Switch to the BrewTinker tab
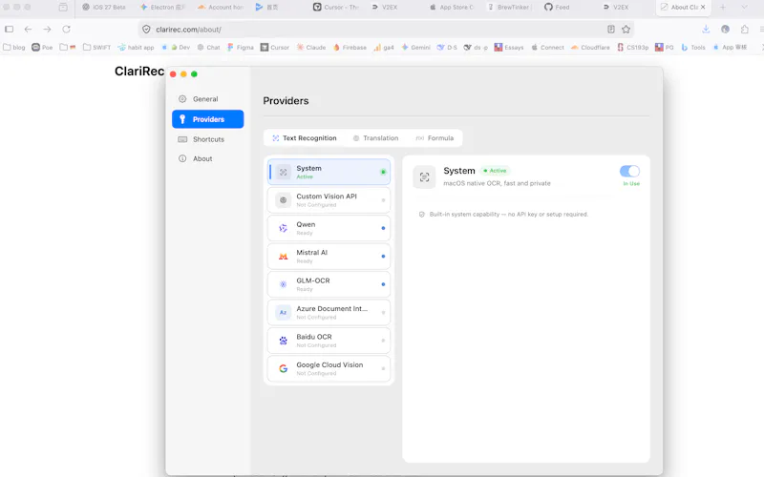This screenshot has height=477, width=764. [510, 8]
